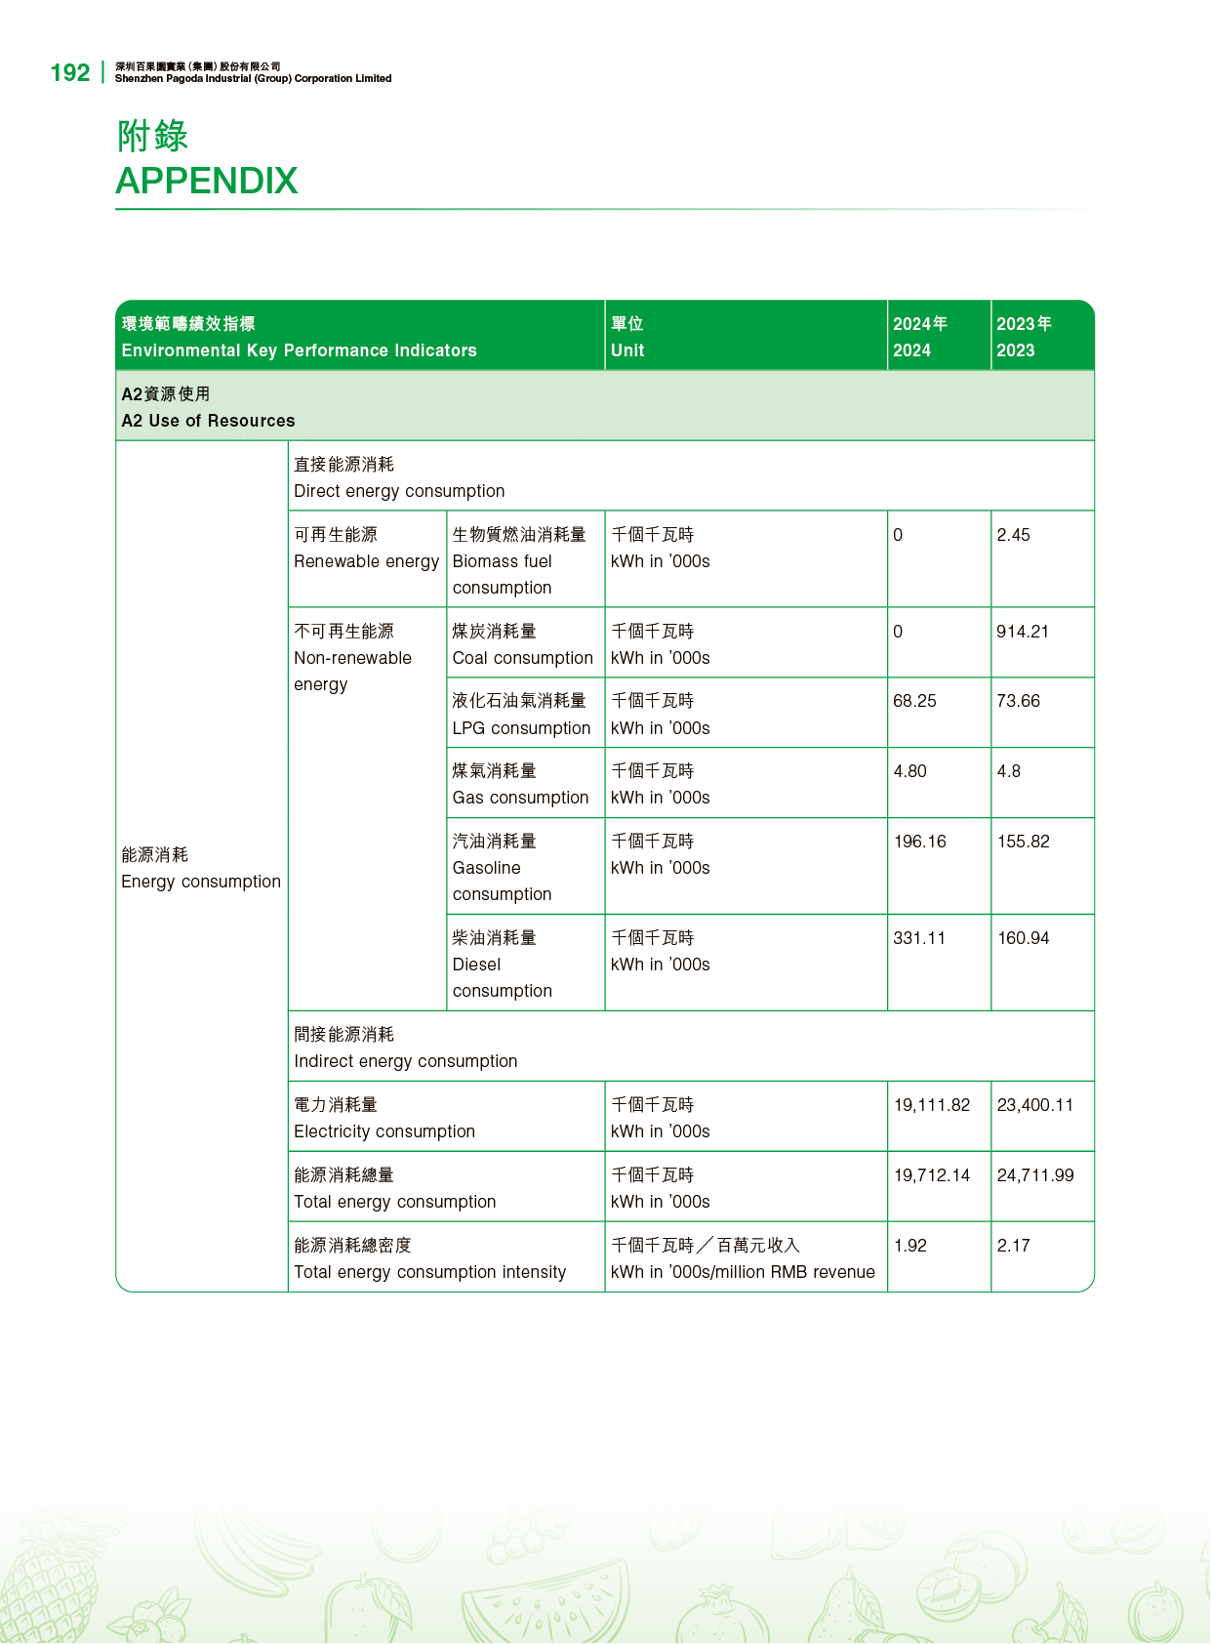The image size is (1211, 1644).
Task: Select the Electricity consumption 2024 value 19,111.82
Action: (933, 1105)
